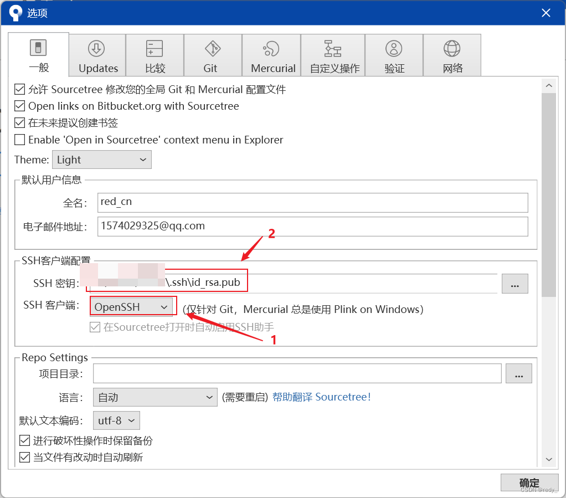This screenshot has height=498, width=566.
Task: Open the 网络 tab
Action: tap(452, 55)
